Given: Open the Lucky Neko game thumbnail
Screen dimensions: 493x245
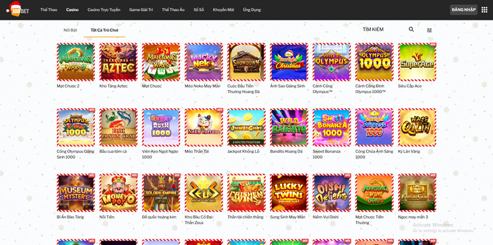Looking at the screenshot, I should pos(204,62).
